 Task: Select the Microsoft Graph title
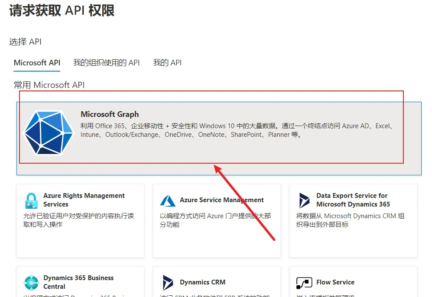[x=110, y=114]
